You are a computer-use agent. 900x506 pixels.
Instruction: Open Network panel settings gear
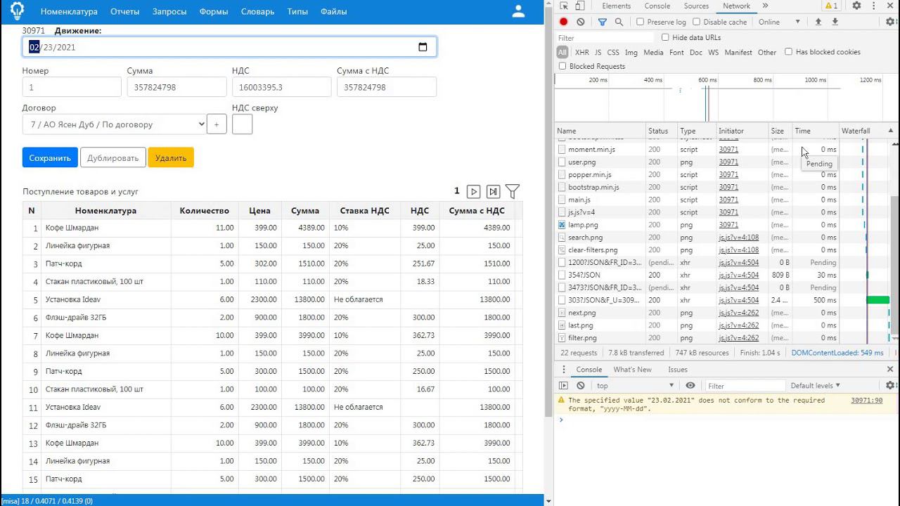890,22
